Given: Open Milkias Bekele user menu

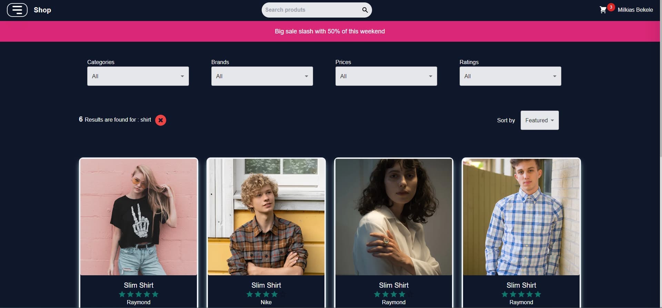Looking at the screenshot, I should click(x=635, y=10).
